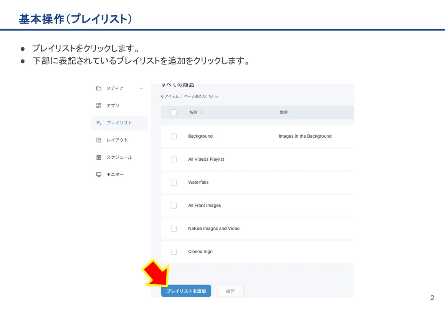
Task: Click the 説明 column header
Action: [284, 112]
